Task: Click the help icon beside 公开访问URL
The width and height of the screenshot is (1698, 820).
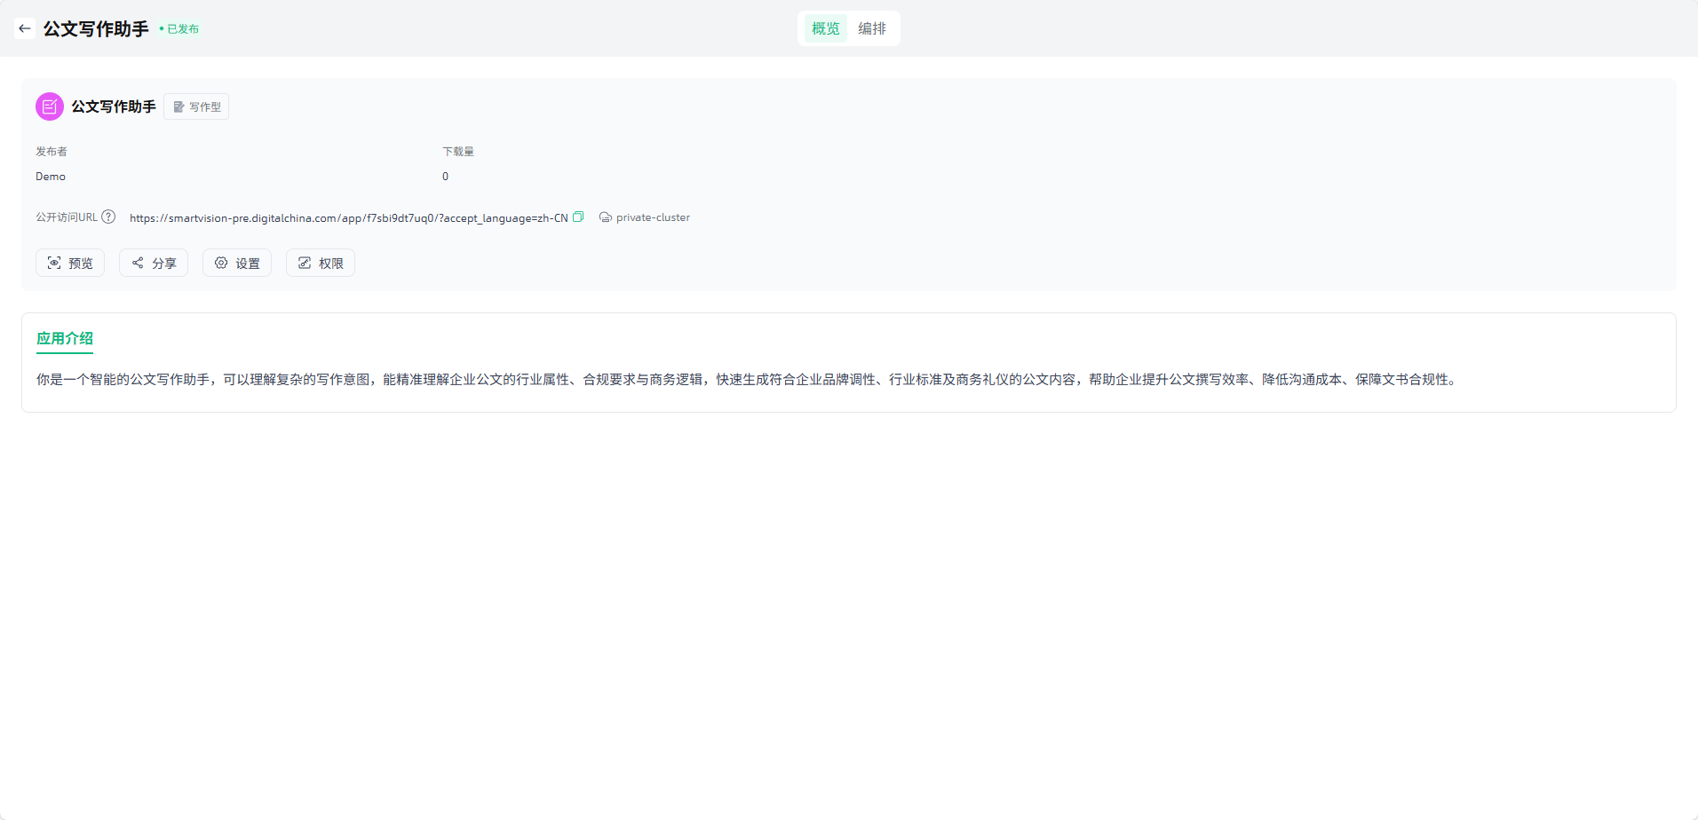Action: (x=108, y=217)
